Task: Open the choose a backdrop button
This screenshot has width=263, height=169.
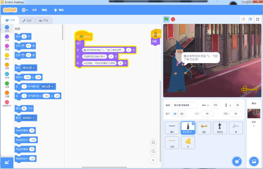Action: (254, 161)
